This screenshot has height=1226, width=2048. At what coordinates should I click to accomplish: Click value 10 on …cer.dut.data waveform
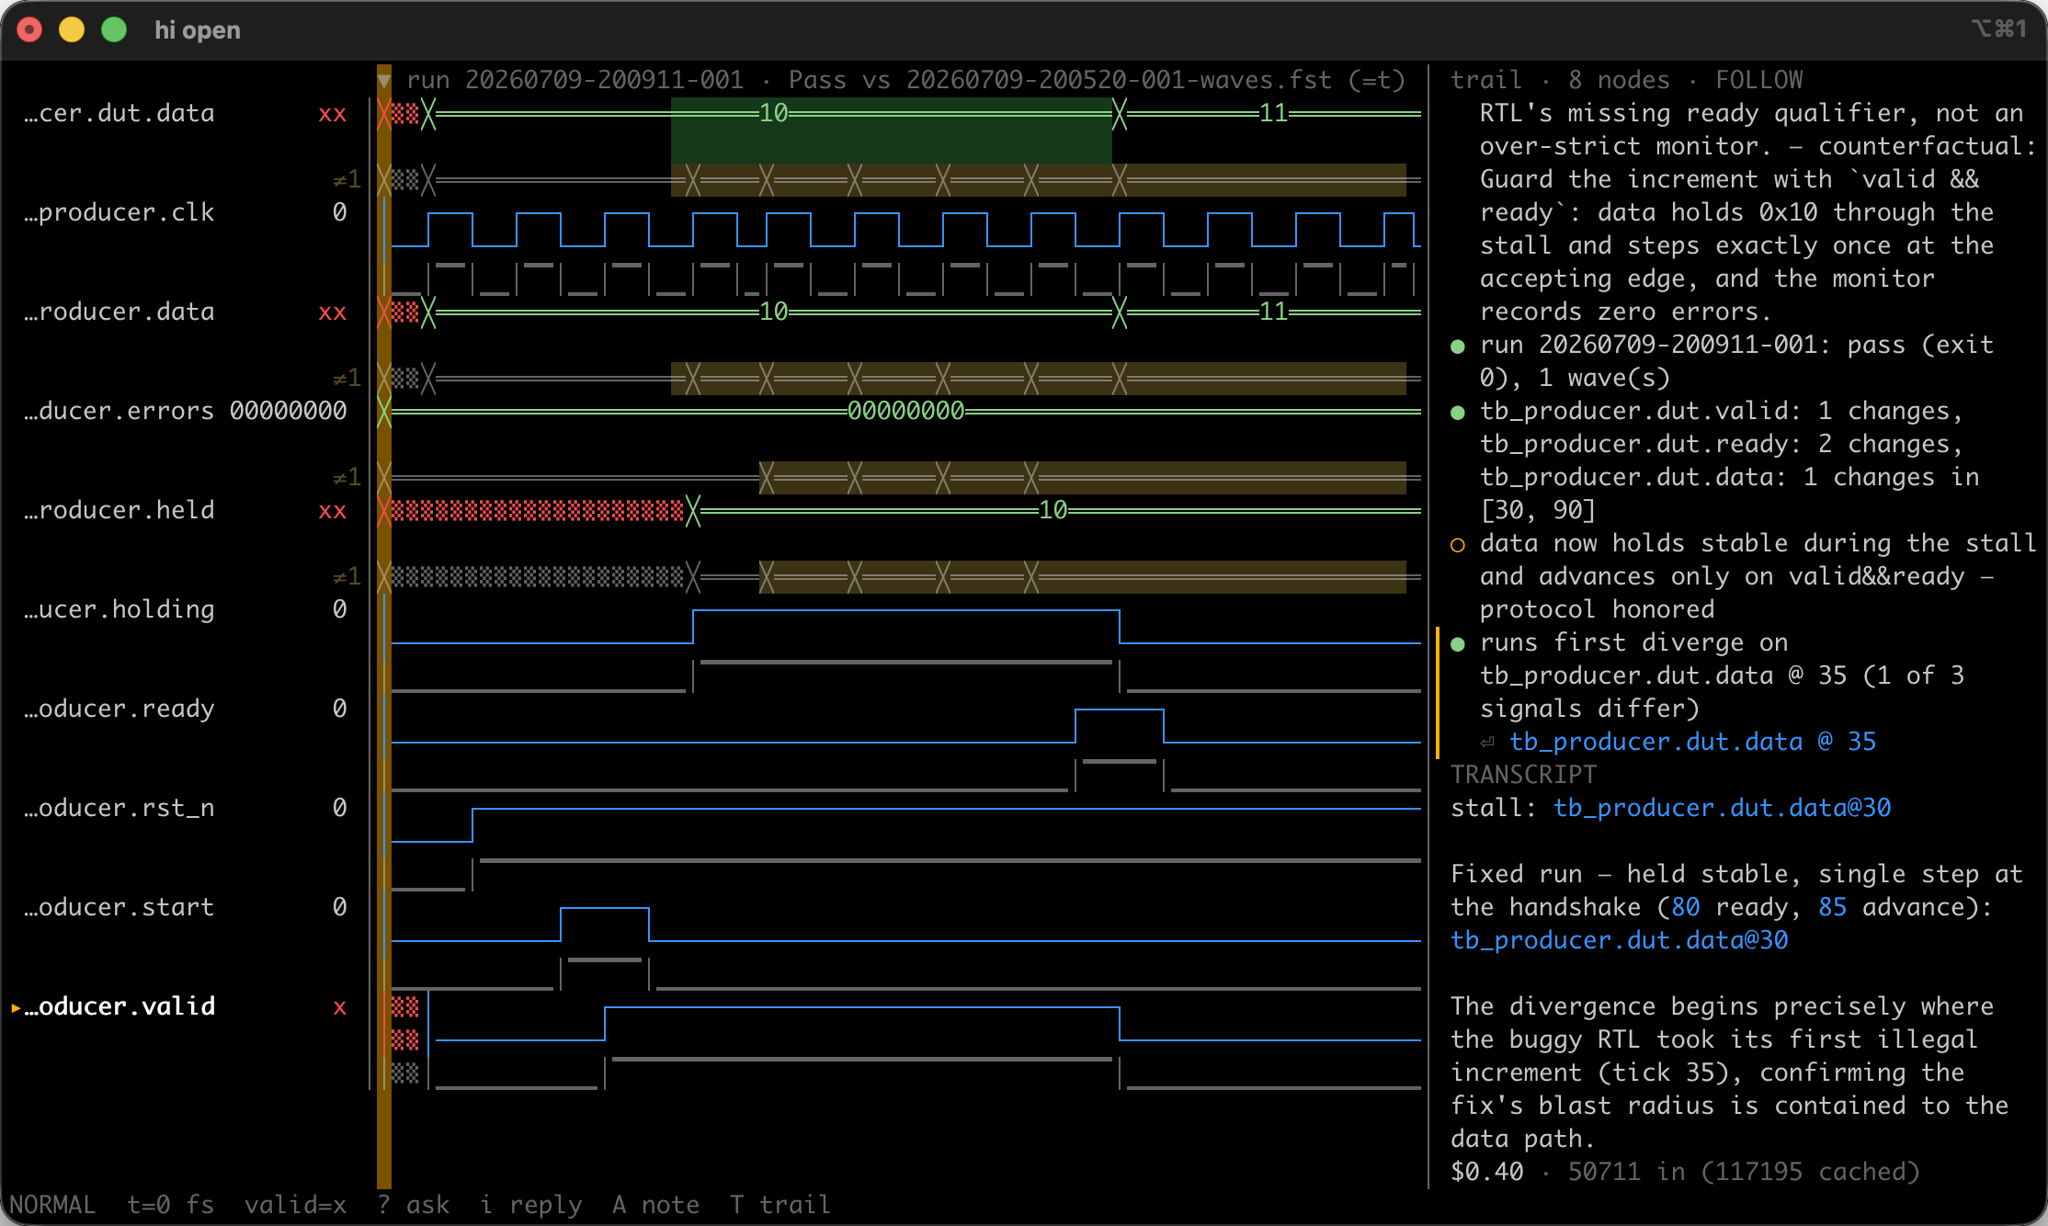(x=774, y=114)
